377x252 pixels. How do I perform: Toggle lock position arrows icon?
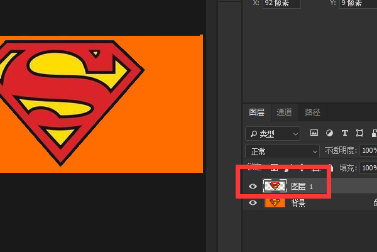pyautogui.click(x=302, y=168)
